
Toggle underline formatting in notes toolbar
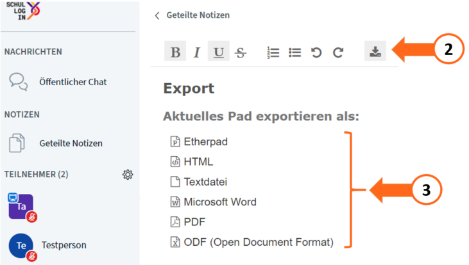tap(219, 51)
